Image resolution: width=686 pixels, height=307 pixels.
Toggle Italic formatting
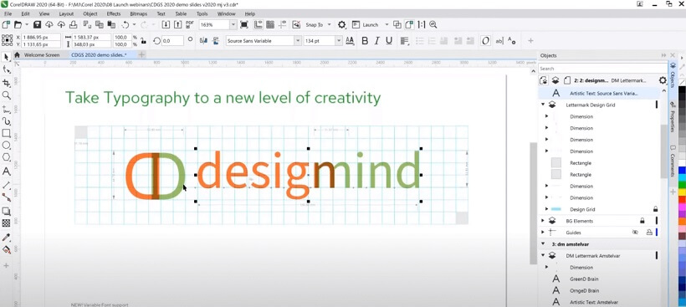pos(376,41)
